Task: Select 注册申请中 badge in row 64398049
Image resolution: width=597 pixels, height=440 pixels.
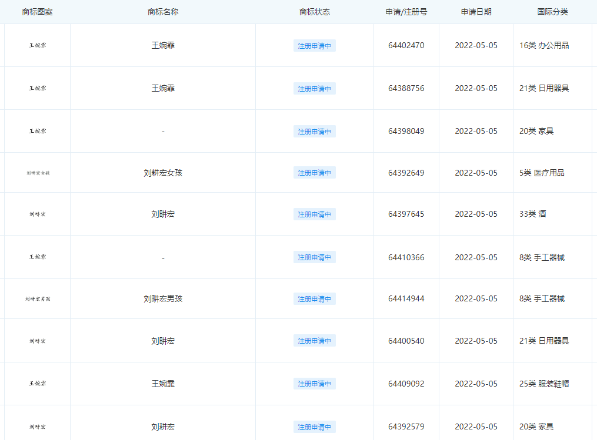Action: pos(315,132)
